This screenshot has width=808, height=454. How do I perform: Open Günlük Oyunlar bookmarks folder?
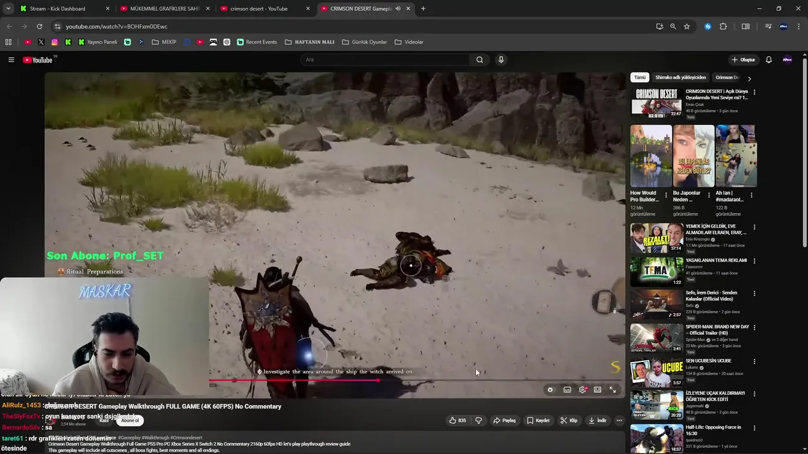[x=364, y=42]
